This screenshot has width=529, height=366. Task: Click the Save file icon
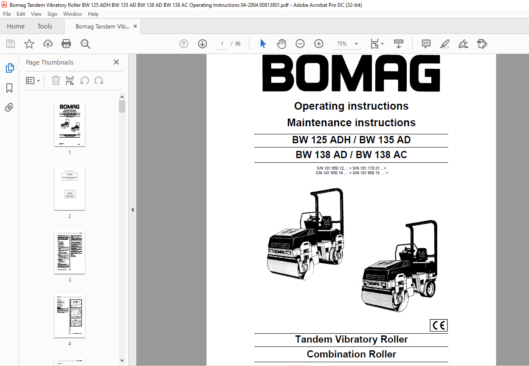(11, 44)
